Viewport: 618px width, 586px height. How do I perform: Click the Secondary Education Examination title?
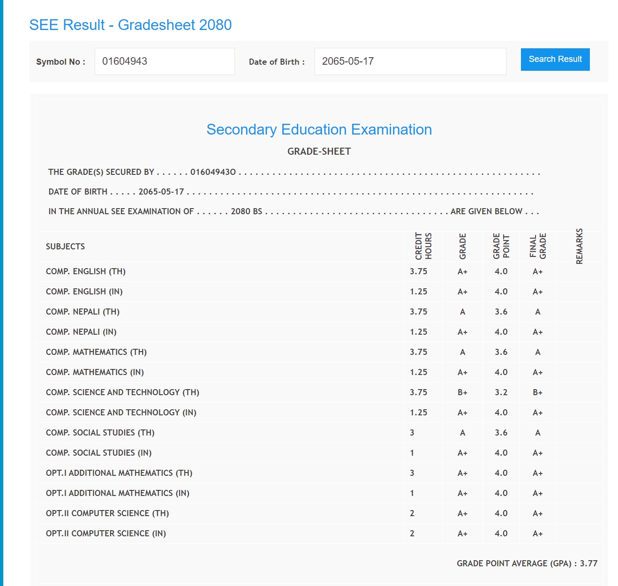click(x=319, y=129)
